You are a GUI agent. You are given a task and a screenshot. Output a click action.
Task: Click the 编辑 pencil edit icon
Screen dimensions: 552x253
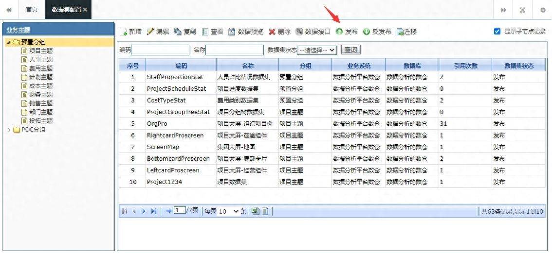tap(150, 32)
